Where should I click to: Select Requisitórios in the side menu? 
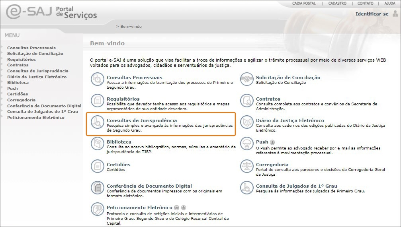(22, 59)
